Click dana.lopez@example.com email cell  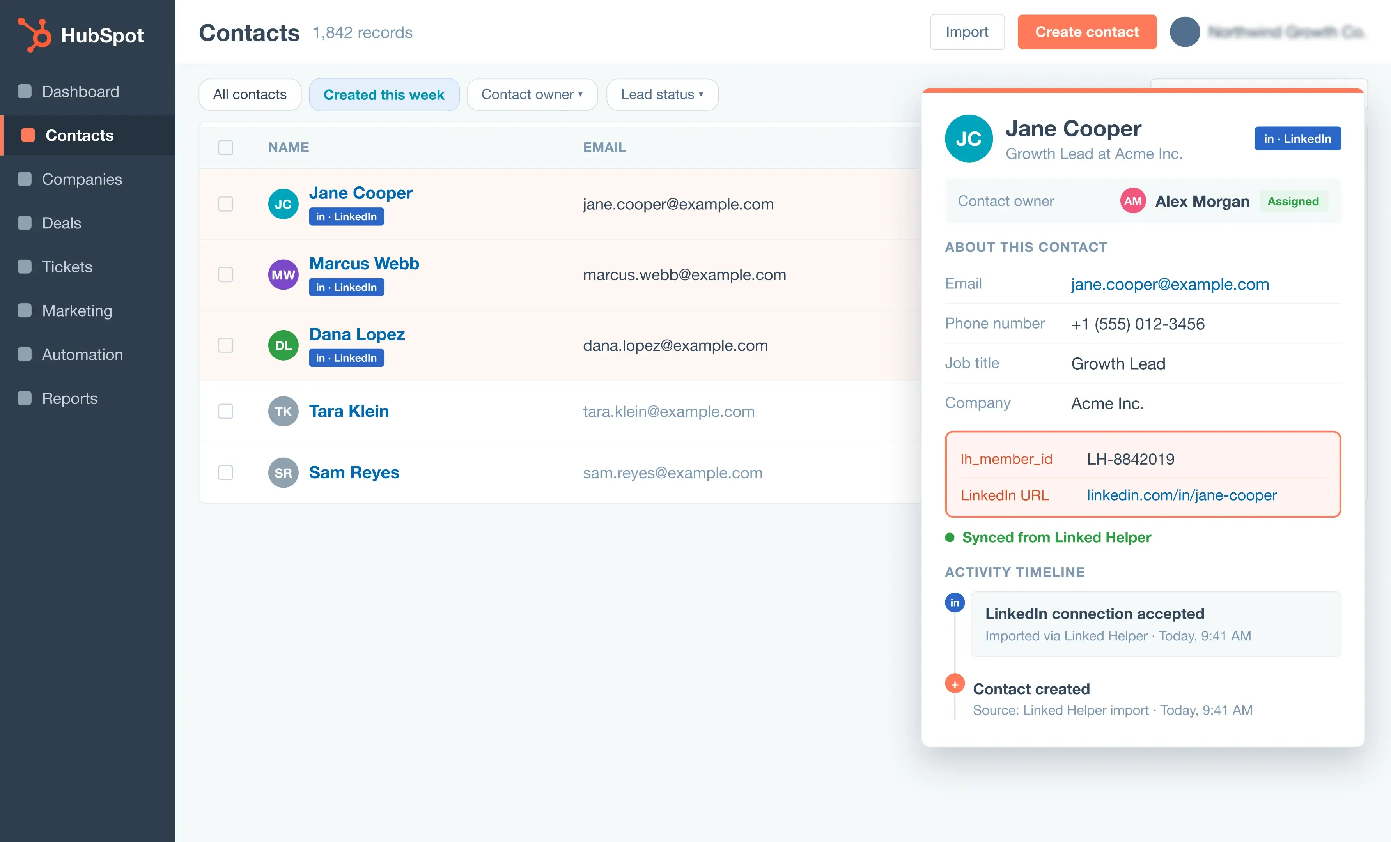[675, 345]
